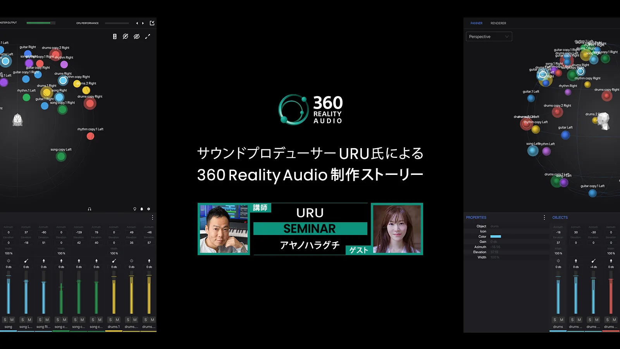Click the Elevation field showing -18
Screen dimensions: 620x349
tap(26, 243)
